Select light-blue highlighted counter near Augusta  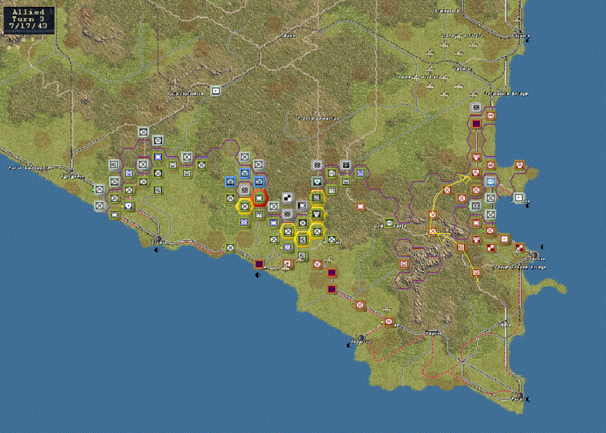[x=490, y=182]
